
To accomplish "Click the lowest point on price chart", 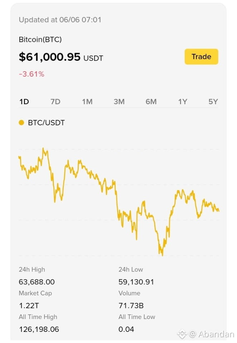I will 162,255.
